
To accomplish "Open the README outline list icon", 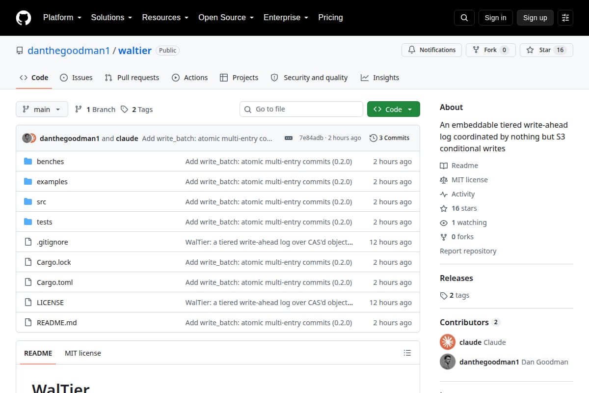I will pyautogui.click(x=407, y=353).
